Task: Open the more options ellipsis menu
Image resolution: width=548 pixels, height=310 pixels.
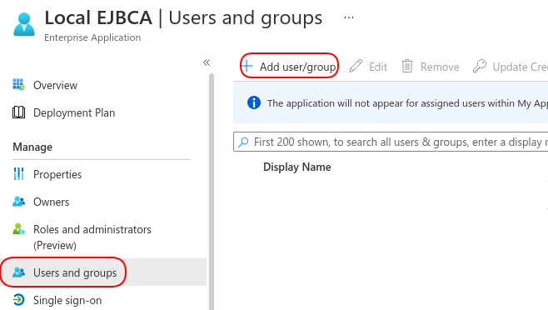Action: click(348, 17)
